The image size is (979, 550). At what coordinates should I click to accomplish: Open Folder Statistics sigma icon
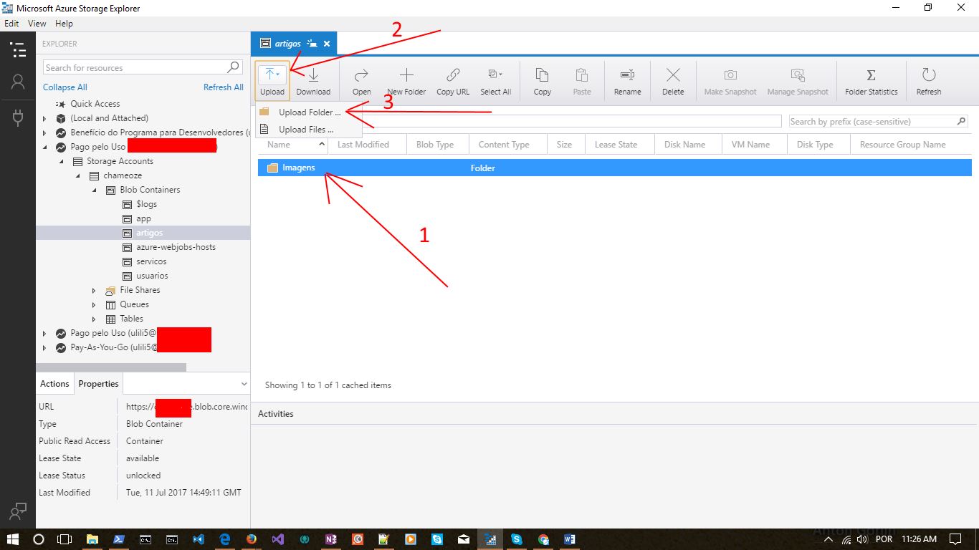tap(871, 75)
